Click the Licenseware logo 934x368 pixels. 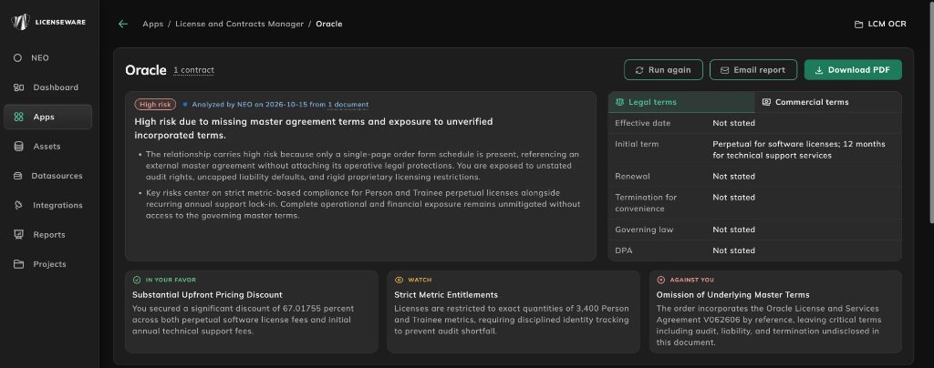pos(48,22)
